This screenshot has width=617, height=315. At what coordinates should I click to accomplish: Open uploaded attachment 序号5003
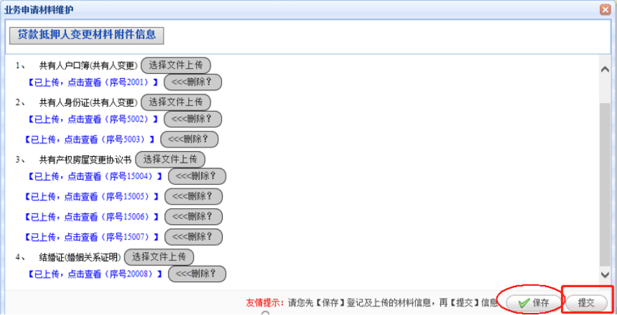(90, 139)
